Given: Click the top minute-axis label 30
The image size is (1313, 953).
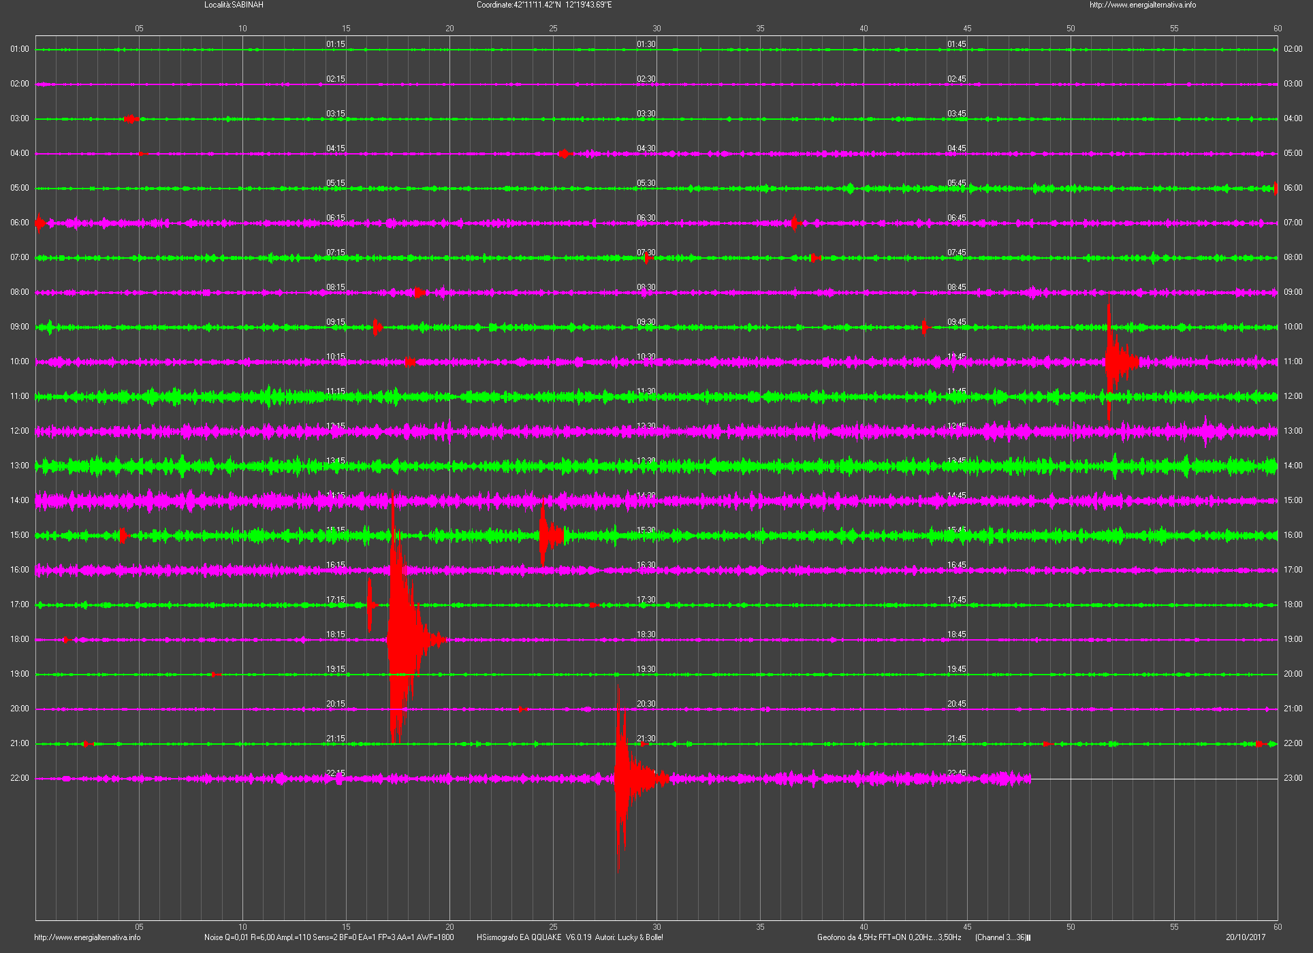Looking at the screenshot, I should pos(656,29).
